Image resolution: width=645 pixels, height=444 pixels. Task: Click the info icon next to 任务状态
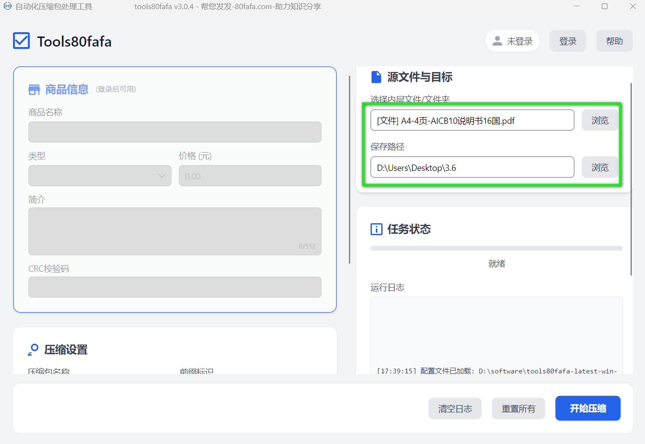point(376,229)
